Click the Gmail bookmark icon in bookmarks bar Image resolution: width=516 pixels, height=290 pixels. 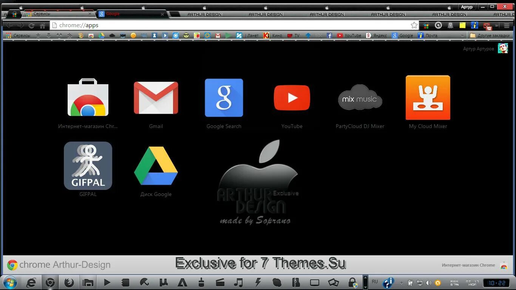coord(218,35)
